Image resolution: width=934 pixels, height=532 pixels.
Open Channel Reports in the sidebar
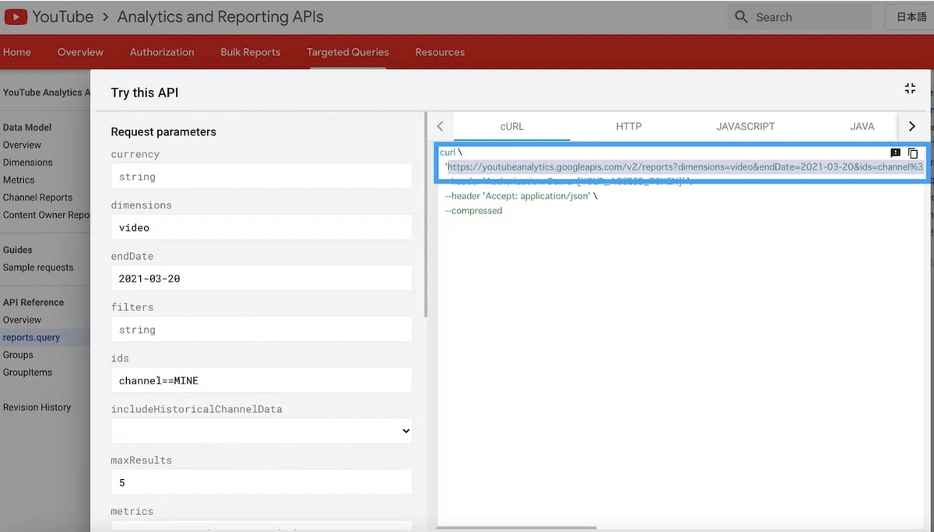pyautogui.click(x=37, y=198)
